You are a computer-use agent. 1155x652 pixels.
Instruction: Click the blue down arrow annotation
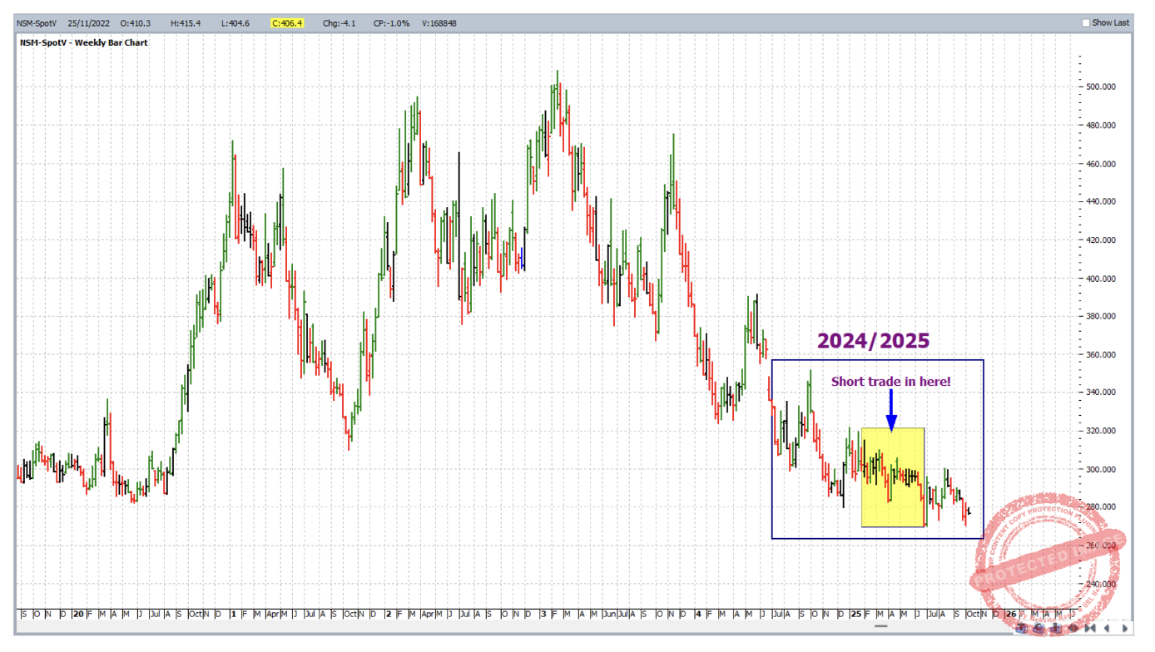tap(891, 412)
